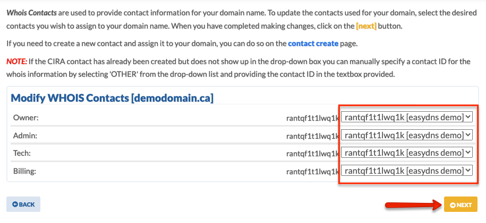Click the left arrow icon in BACK
Screen dimensions: 486x223
tap(15, 204)
